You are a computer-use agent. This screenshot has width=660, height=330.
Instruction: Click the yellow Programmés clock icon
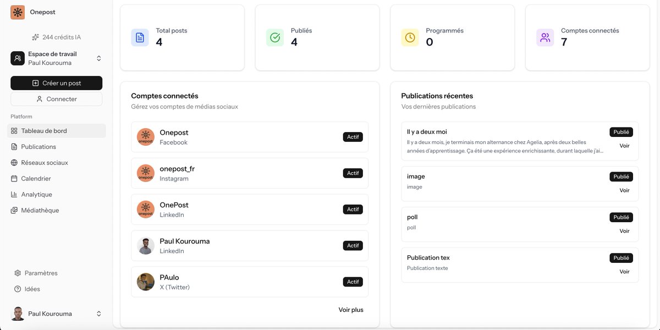(410, 37)
